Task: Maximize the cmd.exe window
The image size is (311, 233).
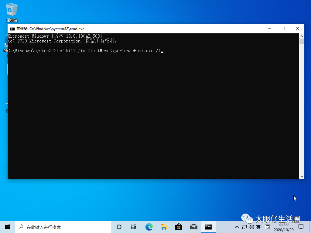Action: pyautogui.click(x=283, y=29)
